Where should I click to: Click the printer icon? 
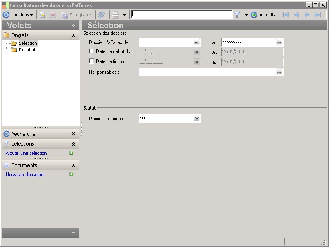[115, 15]
